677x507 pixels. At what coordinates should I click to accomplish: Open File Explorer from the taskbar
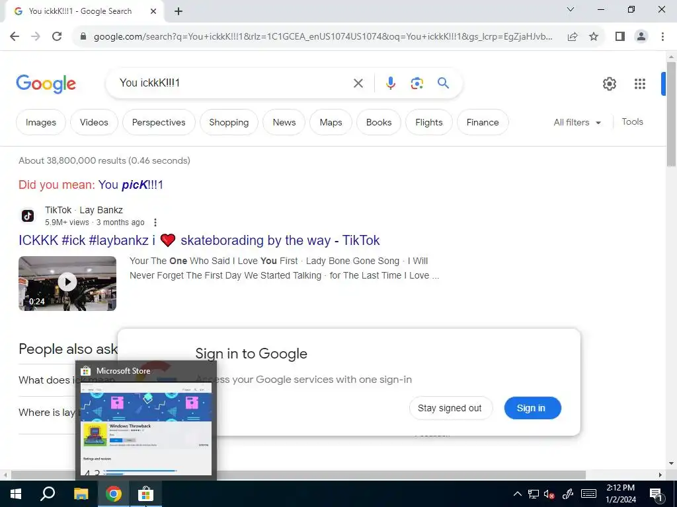click(81, 494)
